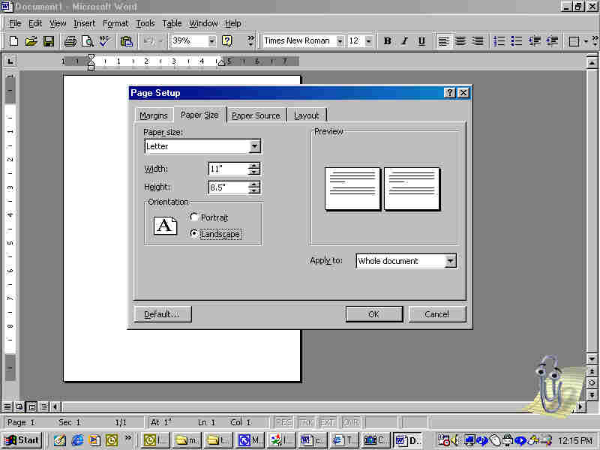Screen dimensions: 600x450
Task: Increase the Width spinner value
Action: (x=255, y=166)
